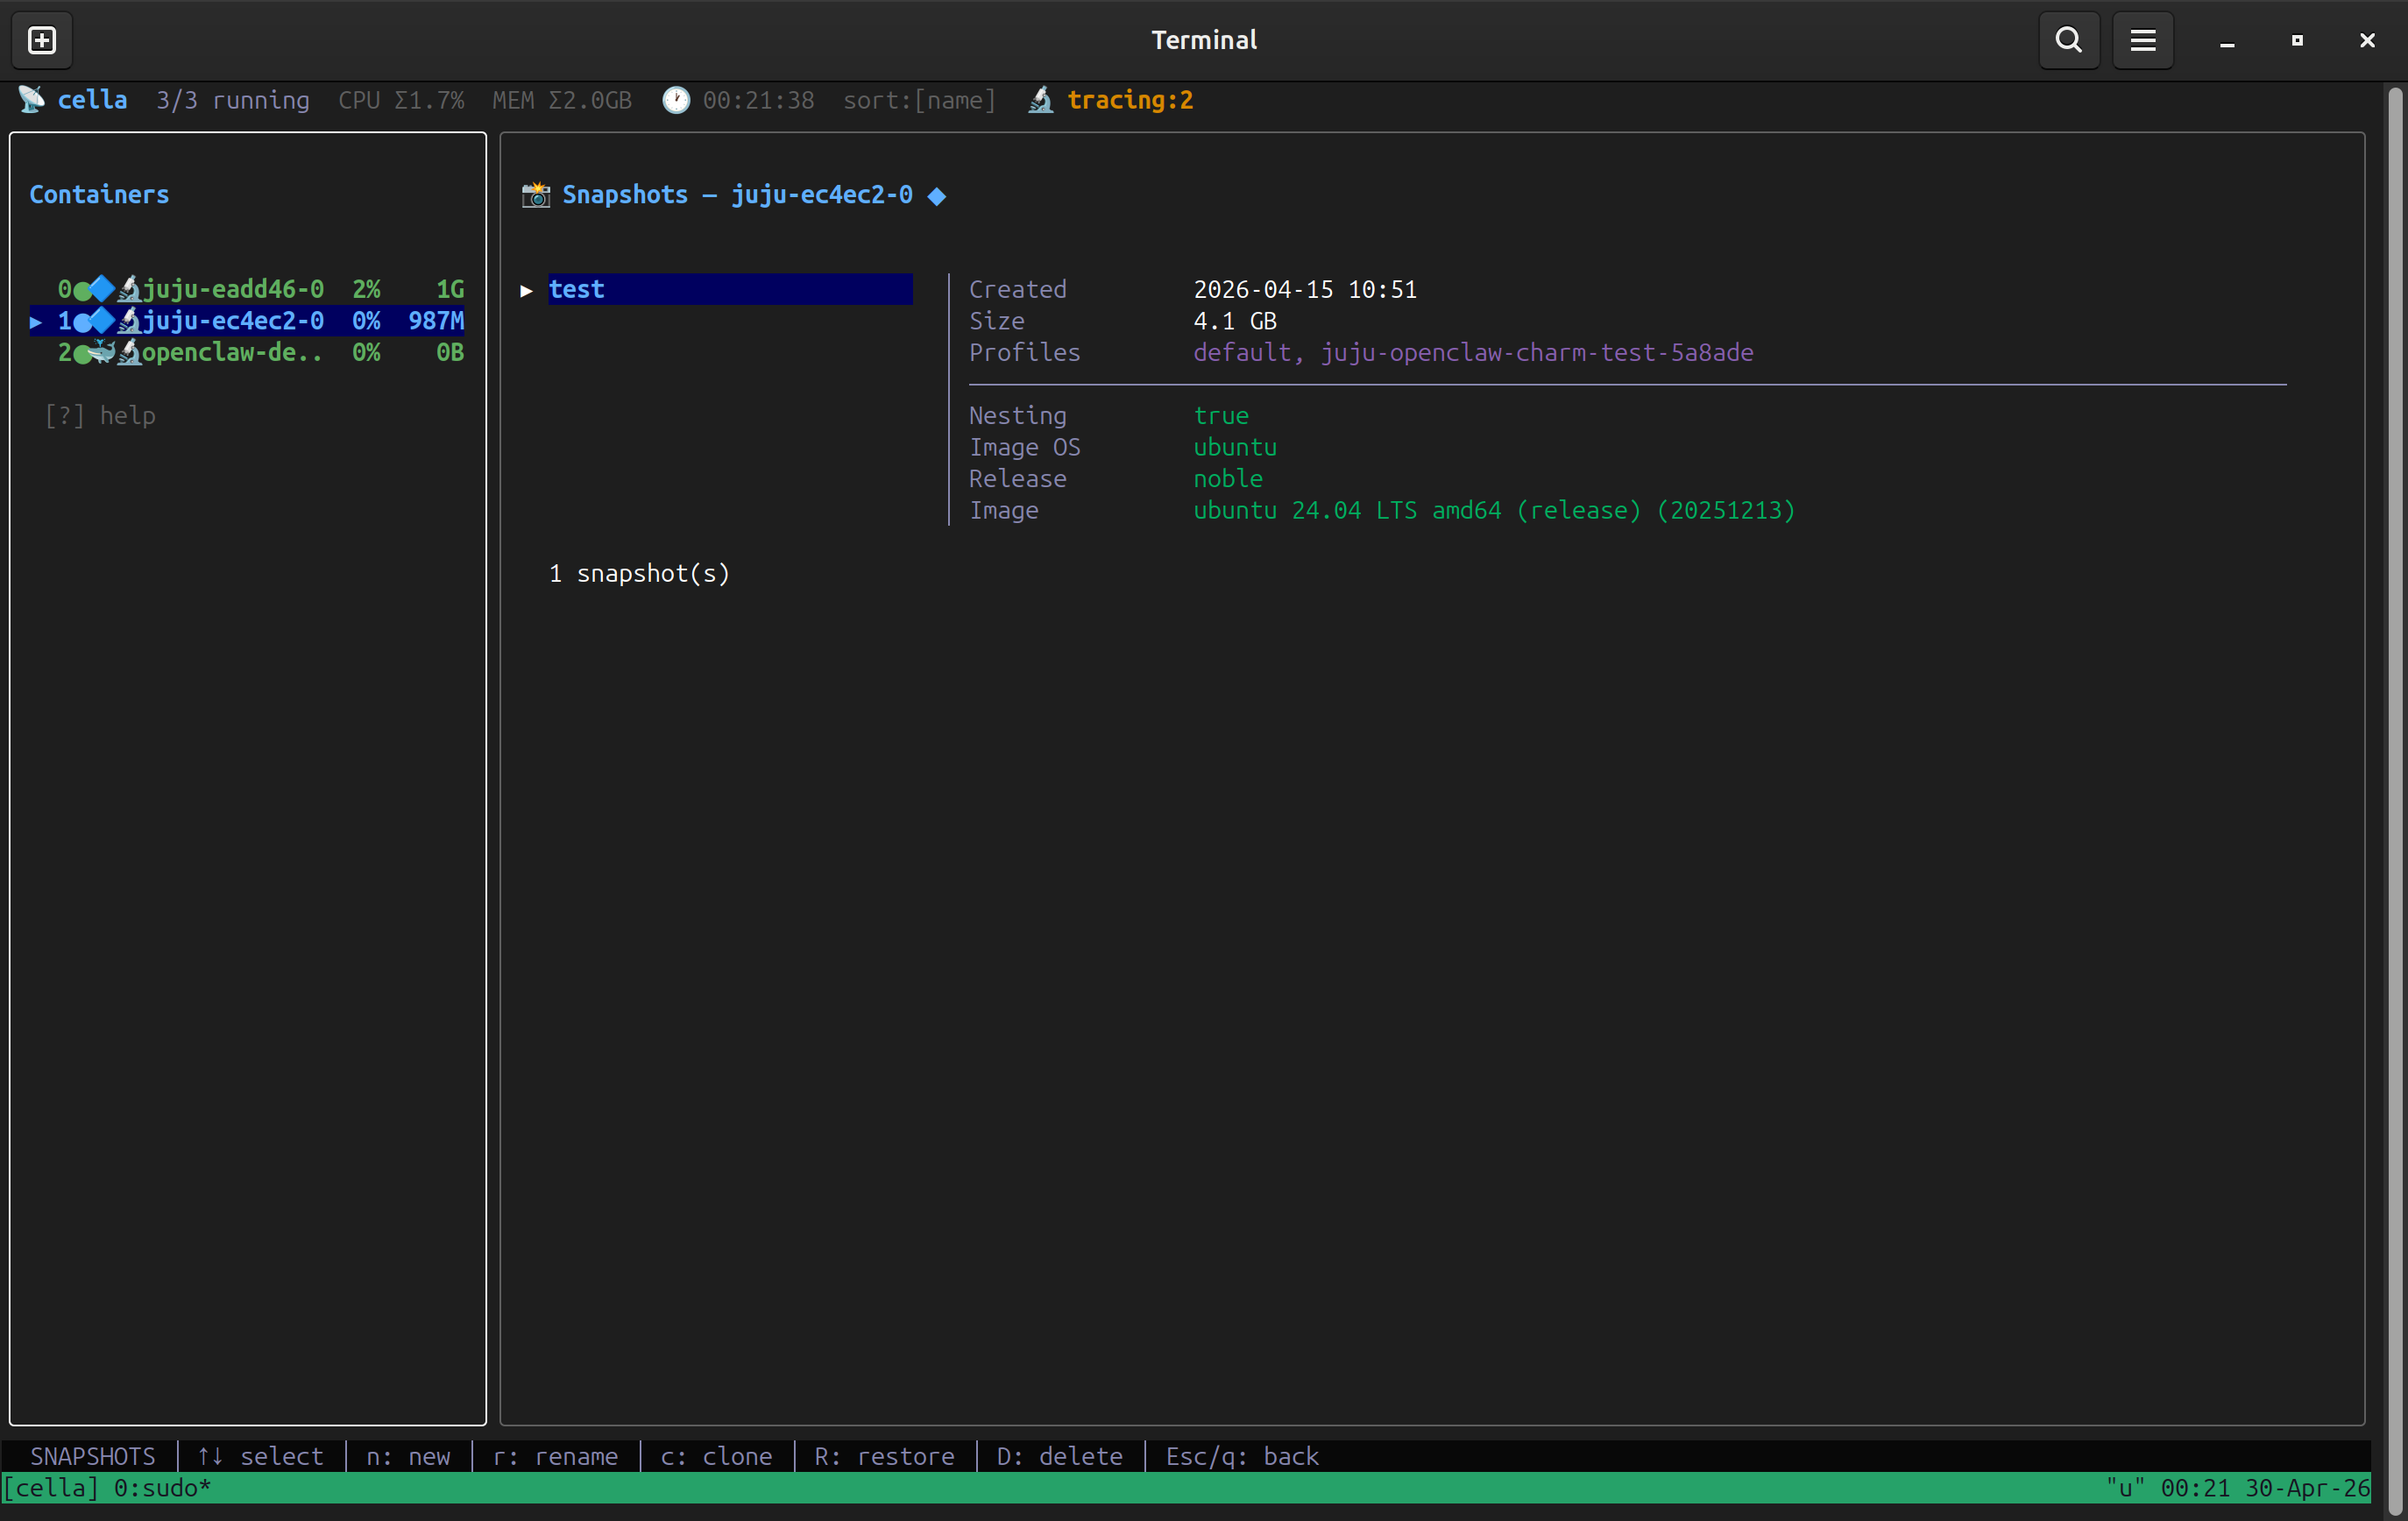Screen dimensions: 2408x1521
Task: Click the SNAPSHOTS mode label in footer
Action: 93,1456
